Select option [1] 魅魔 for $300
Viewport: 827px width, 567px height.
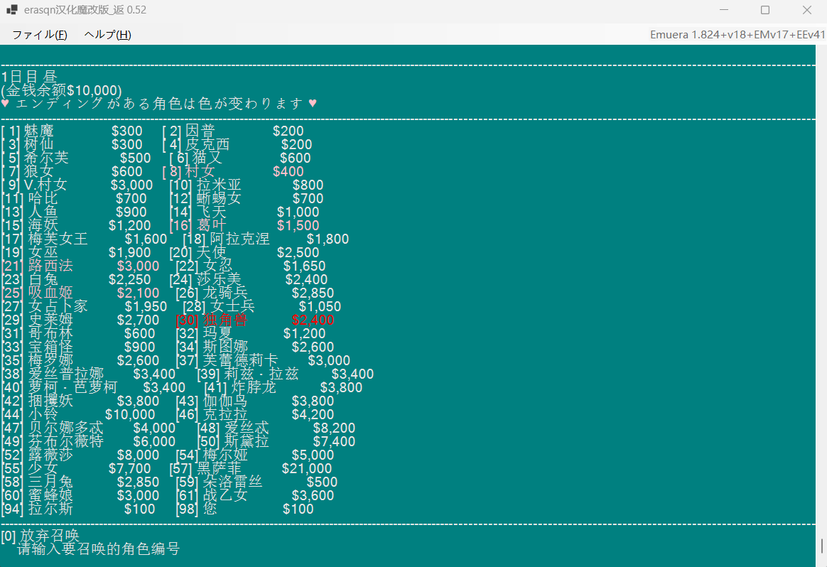click(72, 131)
